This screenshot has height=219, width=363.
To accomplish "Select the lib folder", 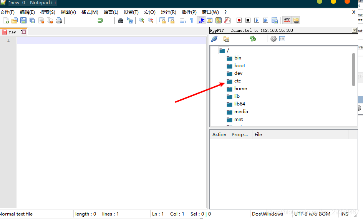I will (233, 96).
